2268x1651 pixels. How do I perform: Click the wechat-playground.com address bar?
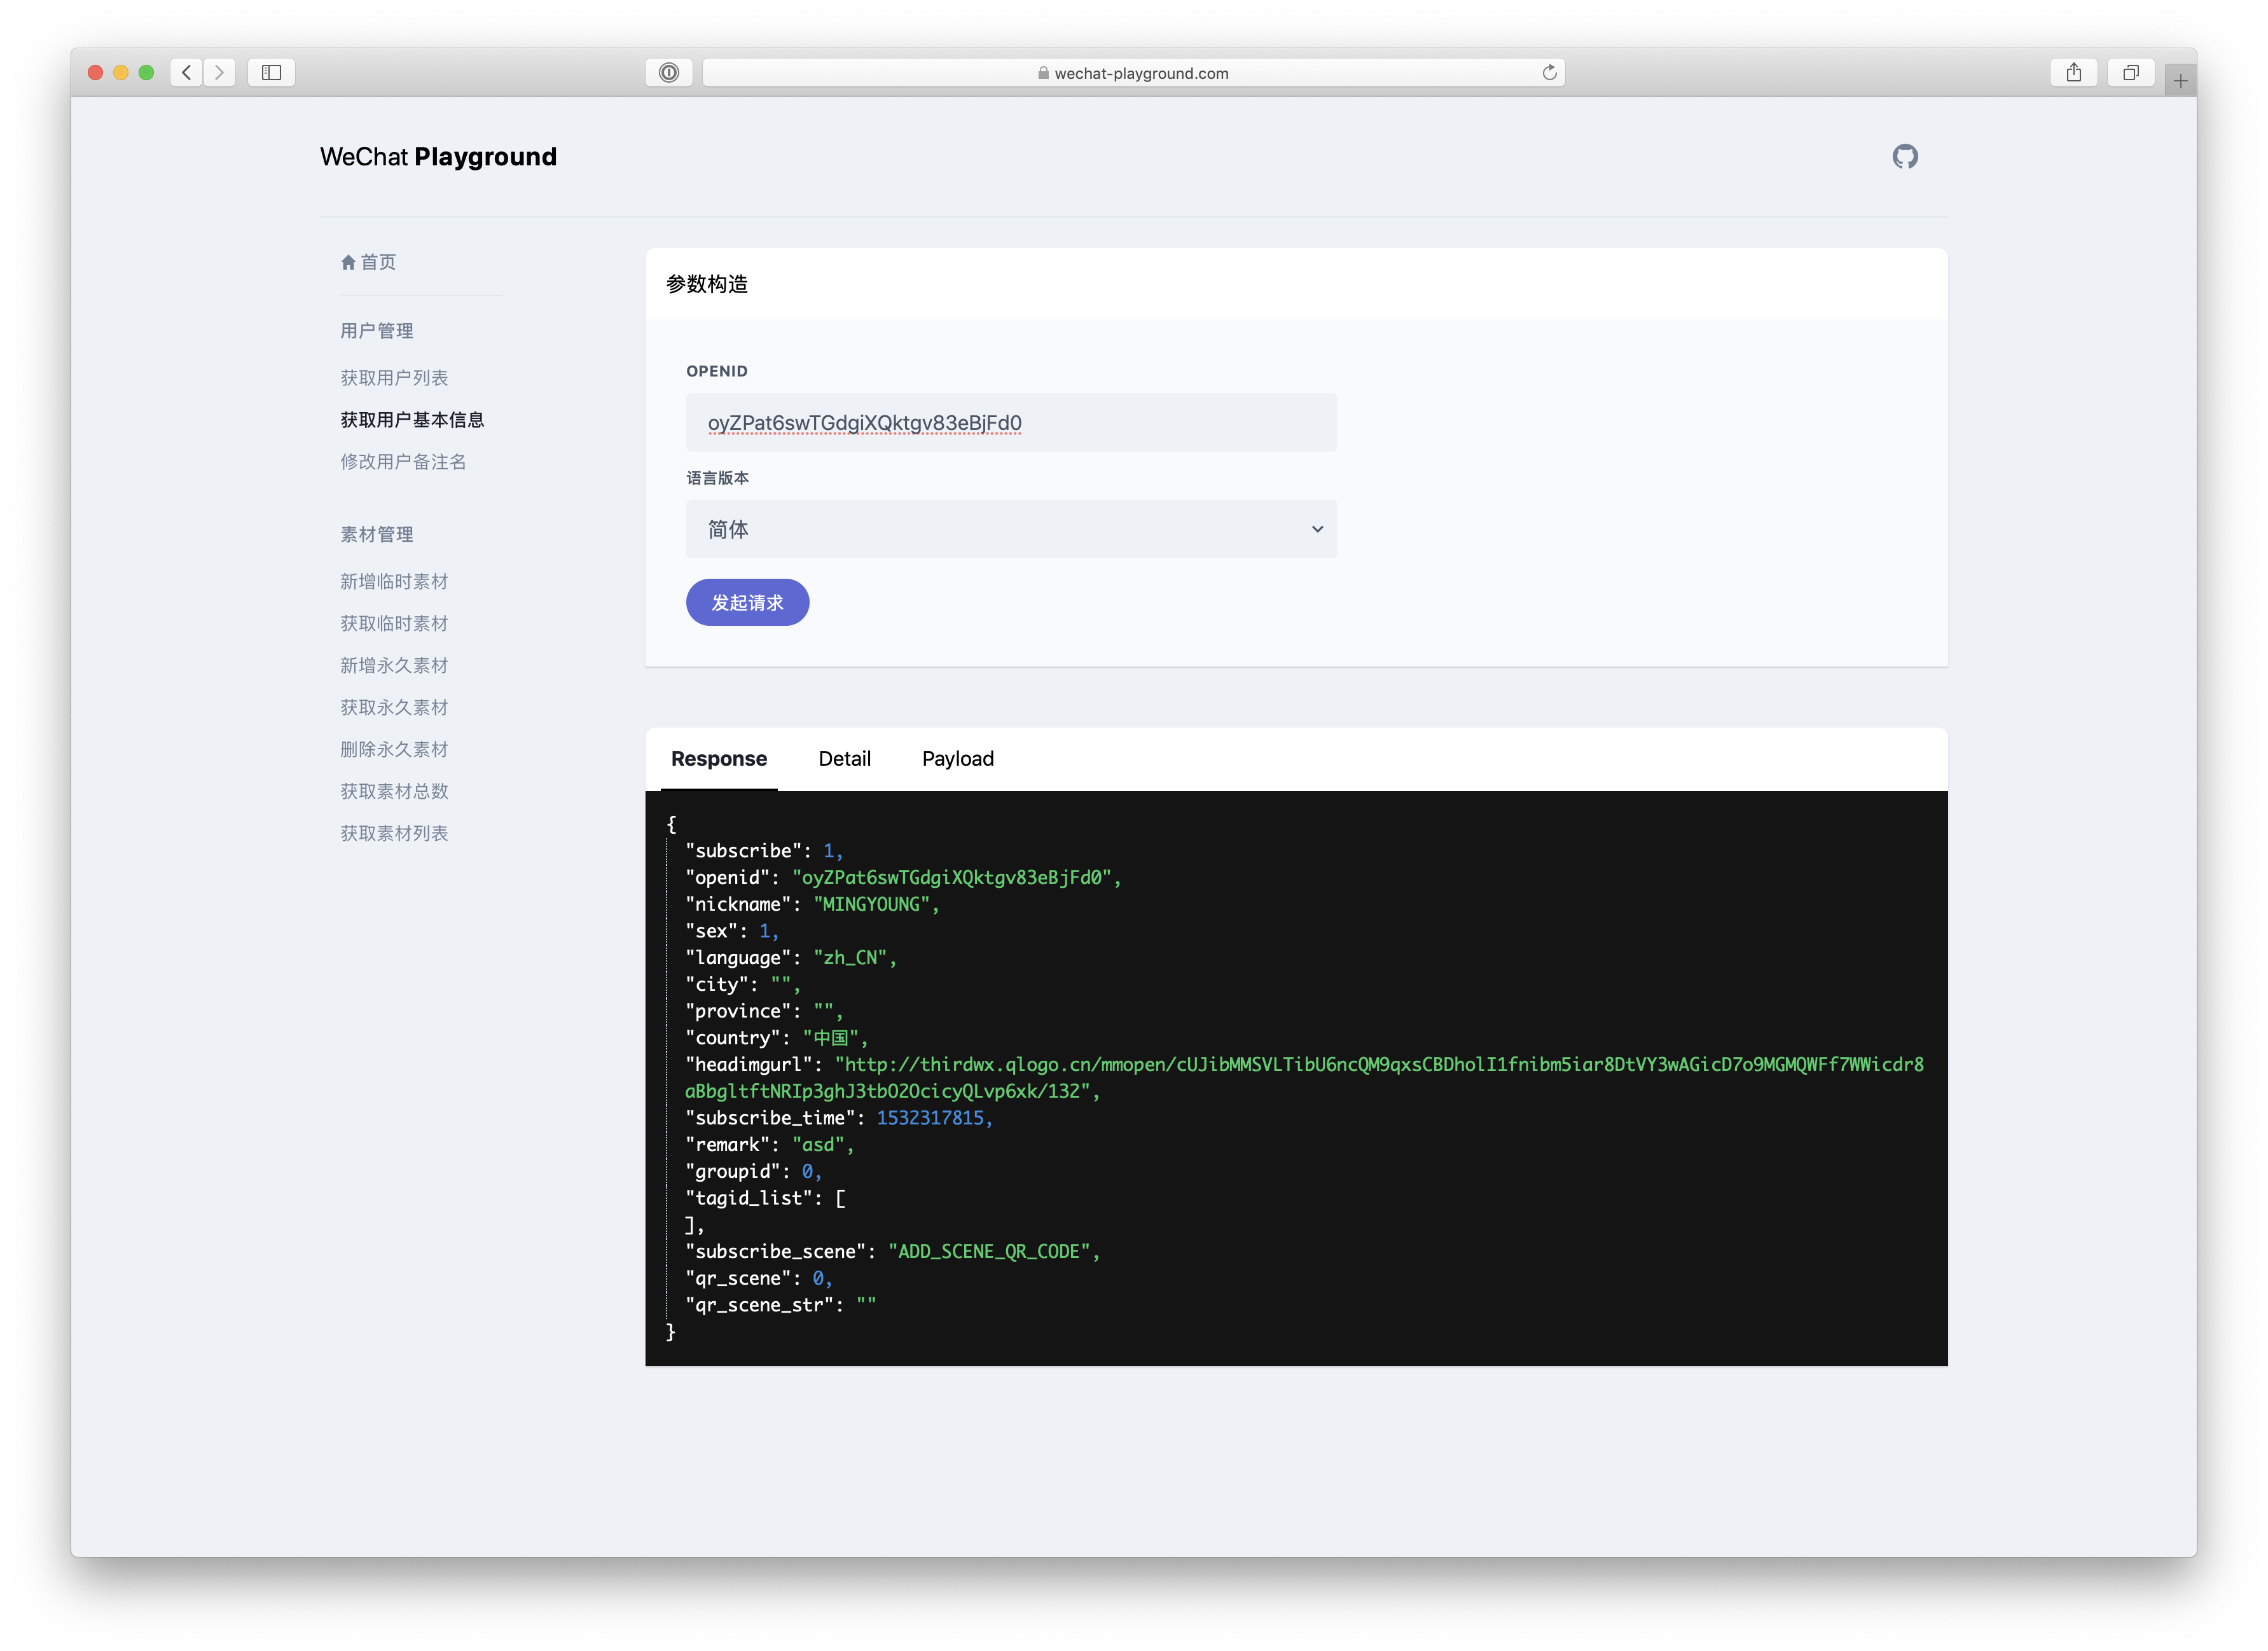[1133, 72]
